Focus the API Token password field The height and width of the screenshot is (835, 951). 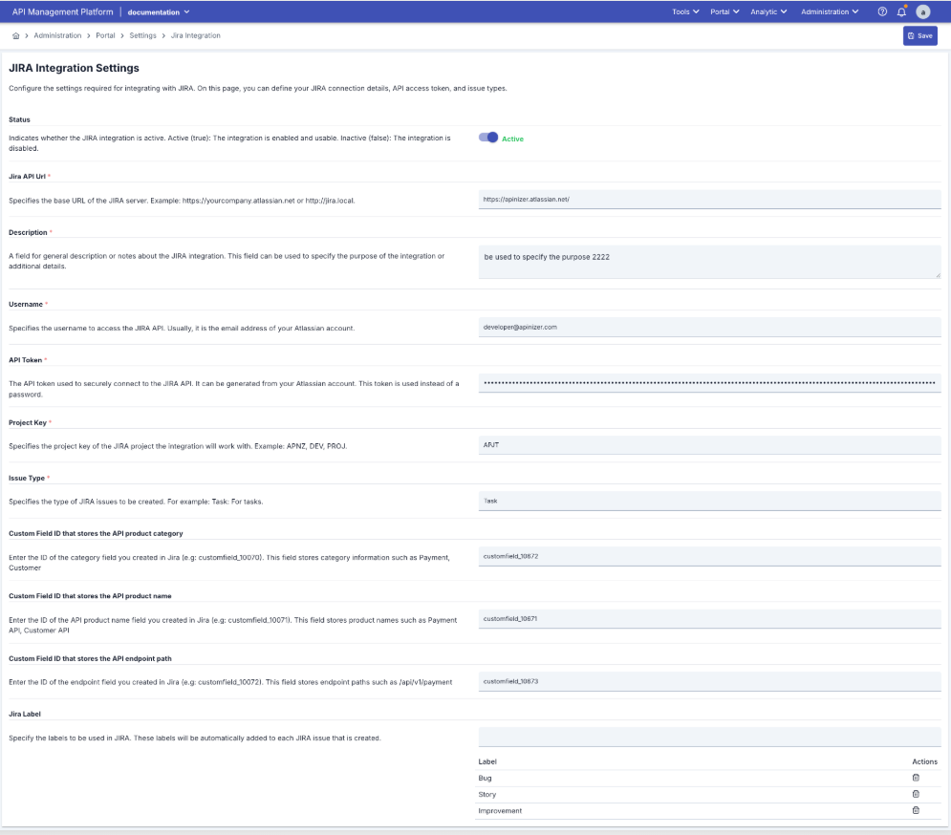709,383
